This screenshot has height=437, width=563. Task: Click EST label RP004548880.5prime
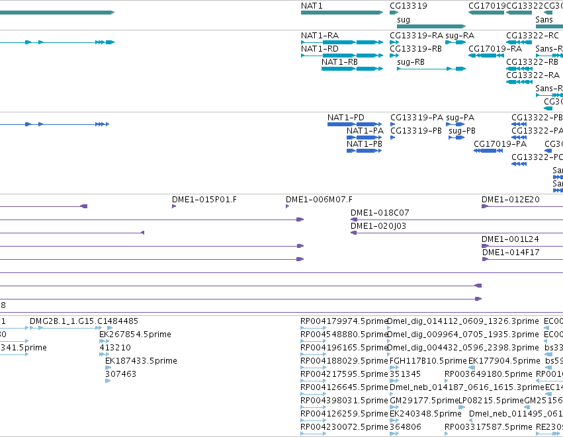pyautogui.click(x=344, y=335)
